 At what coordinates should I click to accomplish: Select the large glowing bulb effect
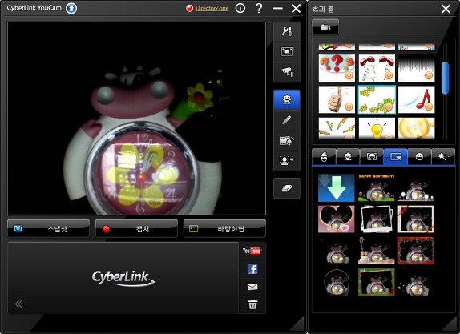pyautogui.click(x=416, y=128)
